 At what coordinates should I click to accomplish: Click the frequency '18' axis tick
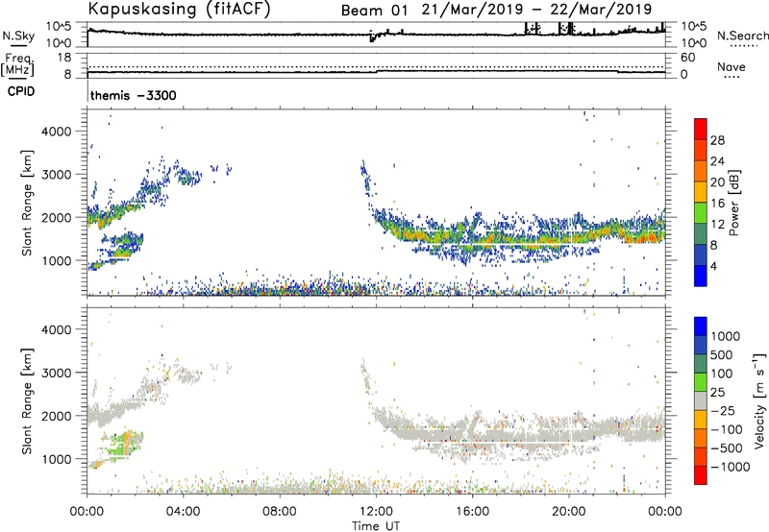(x=64, y=58)
